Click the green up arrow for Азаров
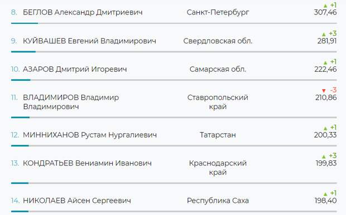Image resolution: width=346 pixels, height=215 pixels. (x=325, y=63)
